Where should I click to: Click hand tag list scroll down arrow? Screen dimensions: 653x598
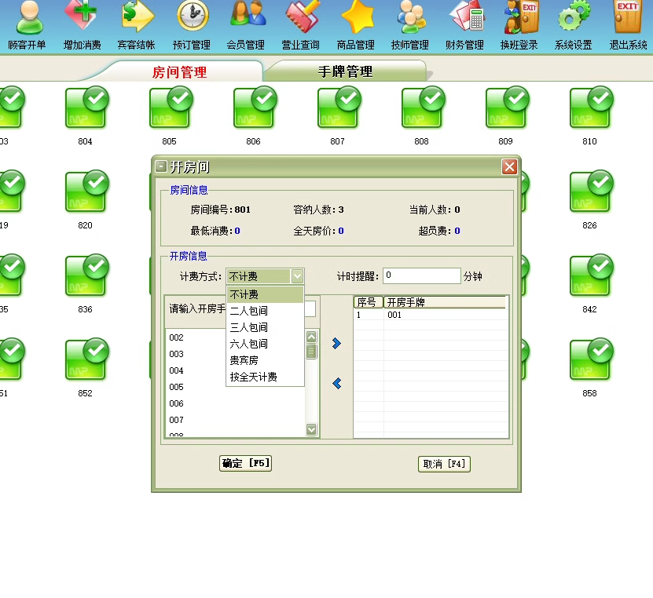(311, 428)
